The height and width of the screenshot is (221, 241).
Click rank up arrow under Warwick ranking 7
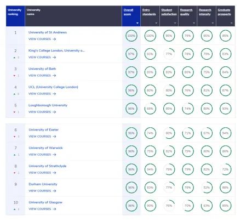(15, 155)
